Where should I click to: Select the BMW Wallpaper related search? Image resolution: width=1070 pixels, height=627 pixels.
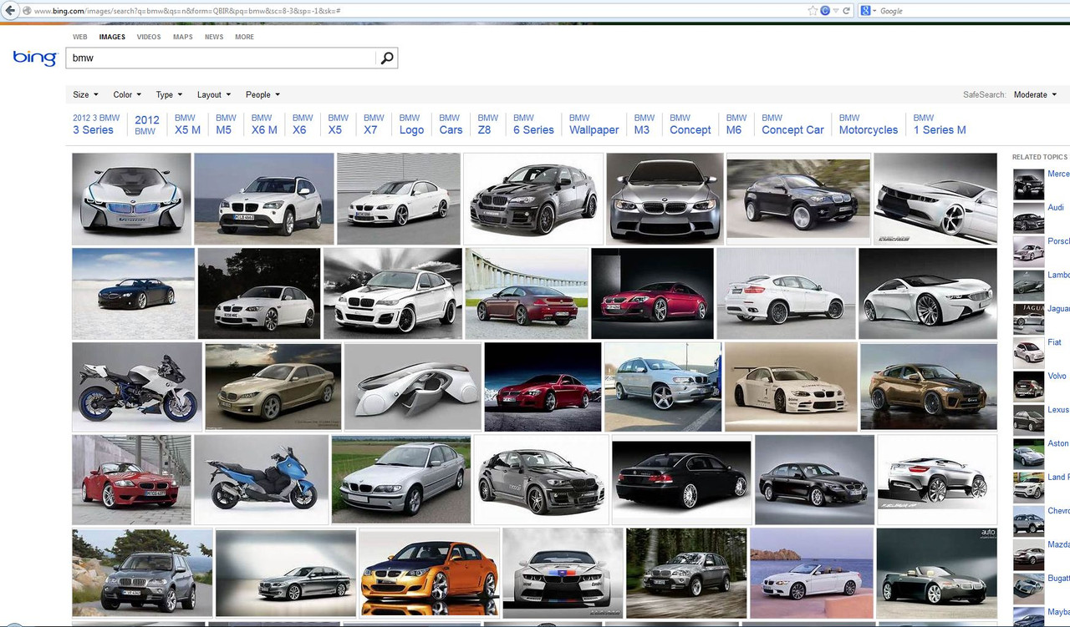coord(594,124)
